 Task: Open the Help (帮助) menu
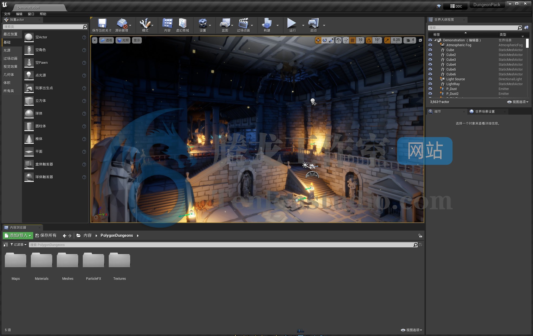43,14
